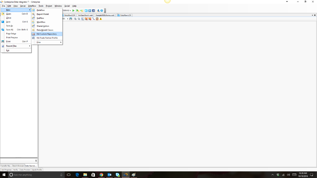The width and height of the screenshot is (317, 178).
Task: Open the LinkedIn toolbar icon
Action: pyautogui.click(x=90, y=11)
